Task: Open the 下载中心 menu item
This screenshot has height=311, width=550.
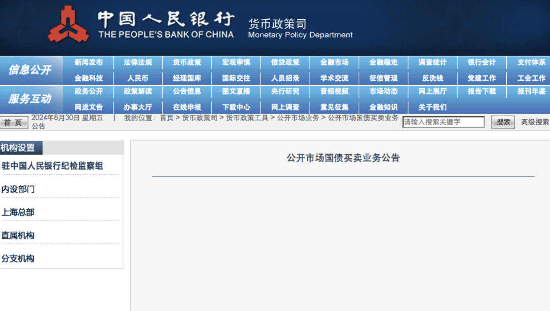Action: 236,107
